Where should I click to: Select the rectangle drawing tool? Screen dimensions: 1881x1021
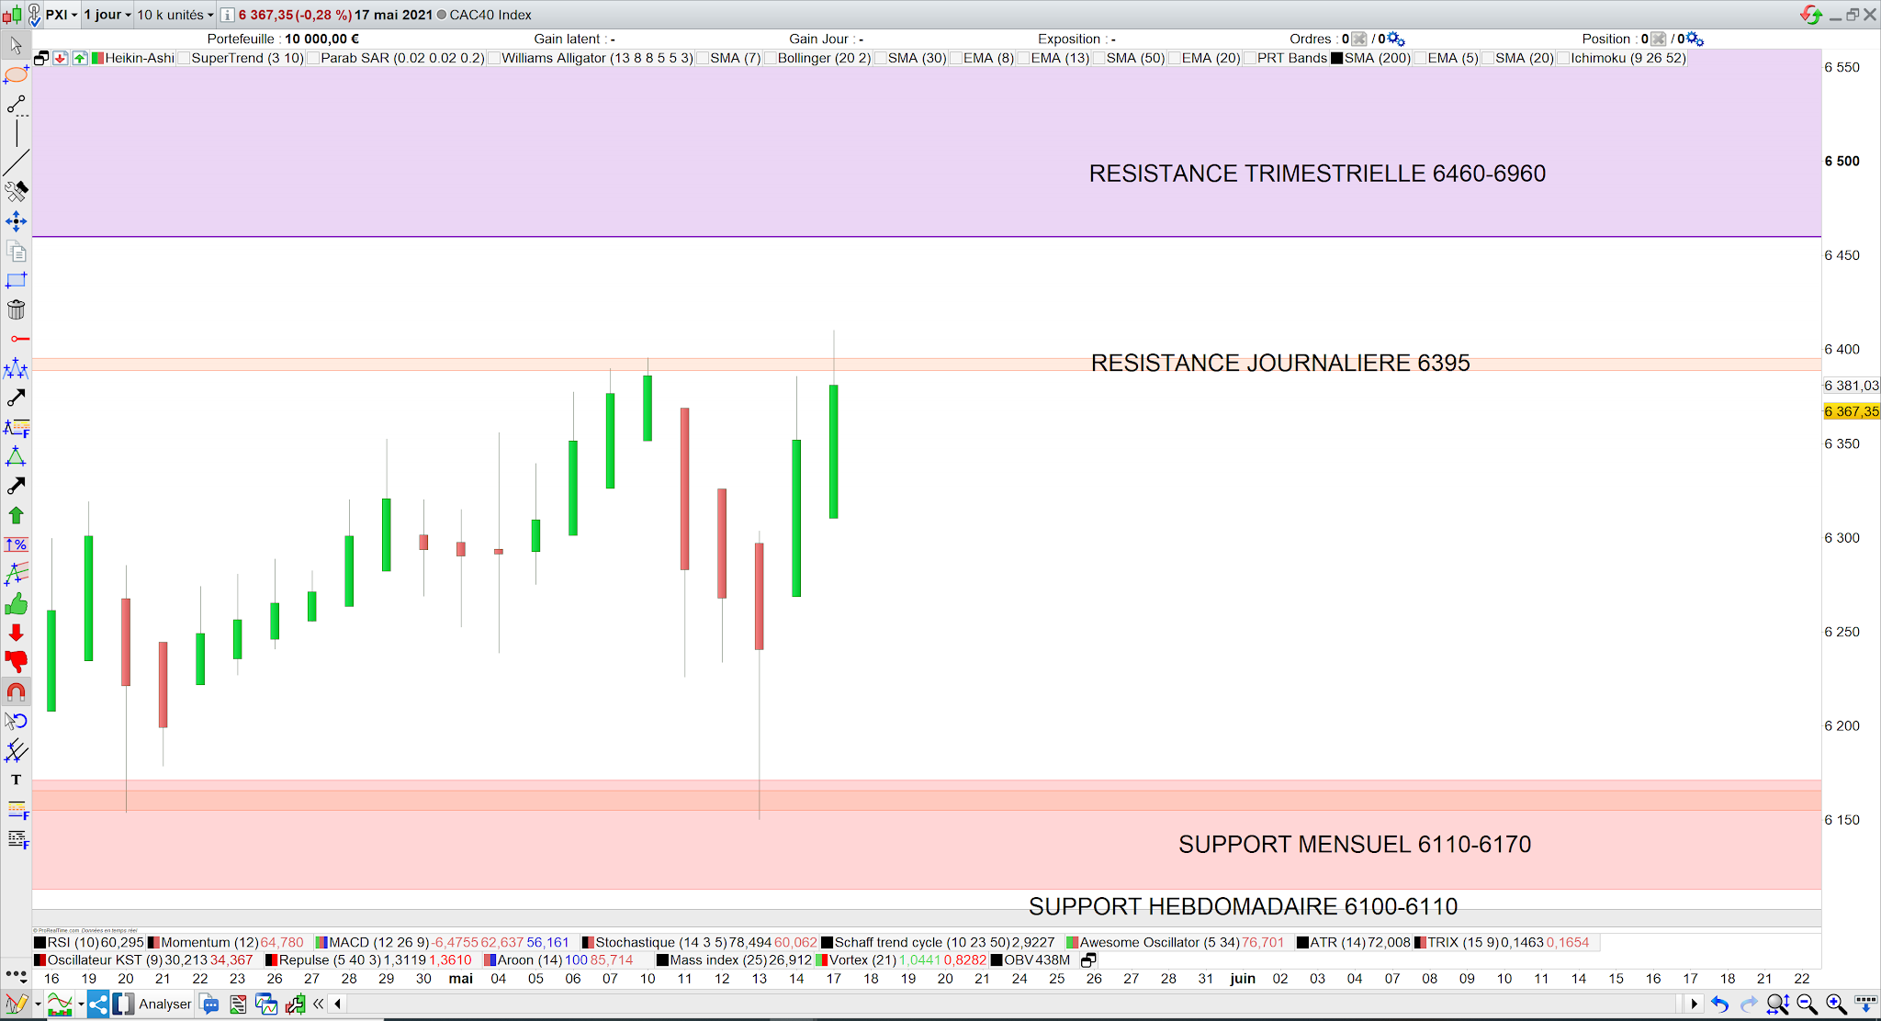[x=16, y=280]
